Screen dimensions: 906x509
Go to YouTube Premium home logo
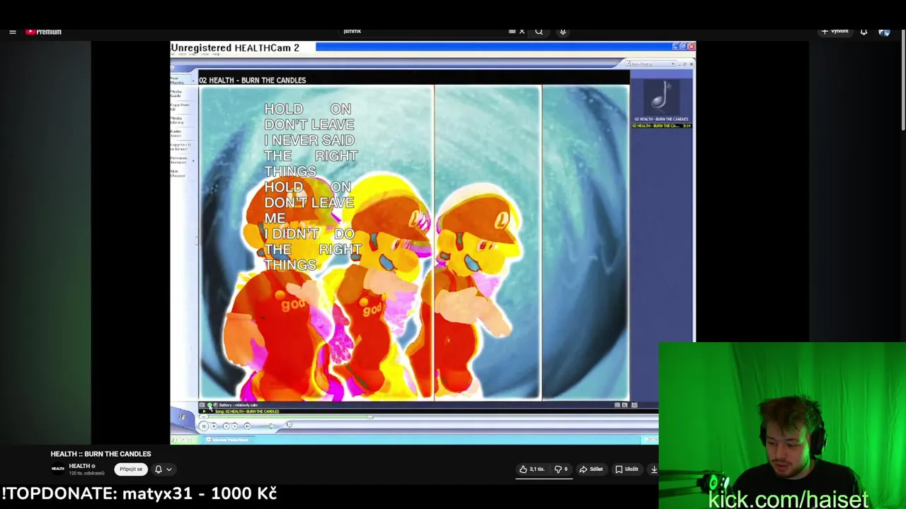(x=44, y=32)
